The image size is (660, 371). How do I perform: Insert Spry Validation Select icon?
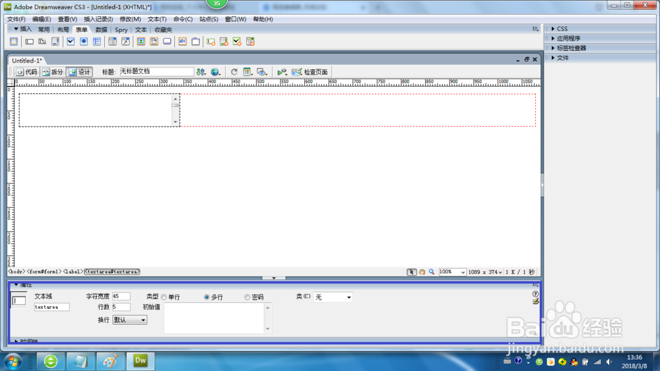point(250,42)
